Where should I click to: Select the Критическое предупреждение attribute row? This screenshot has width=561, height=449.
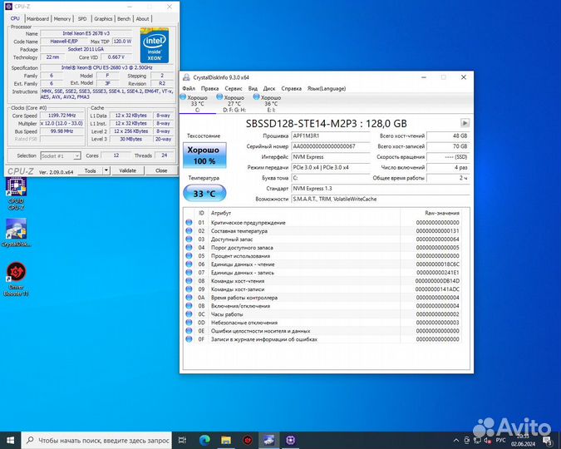[x=322, y=222]
